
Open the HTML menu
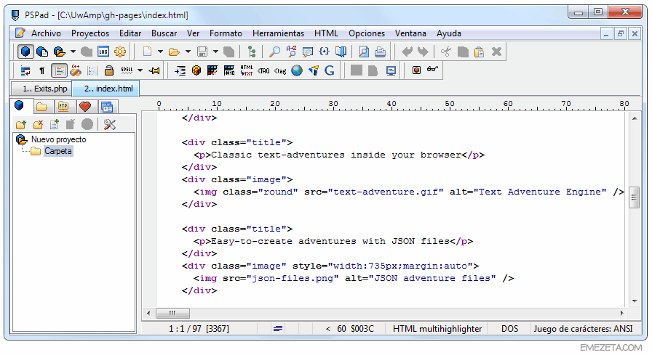[x=326, y=33]
